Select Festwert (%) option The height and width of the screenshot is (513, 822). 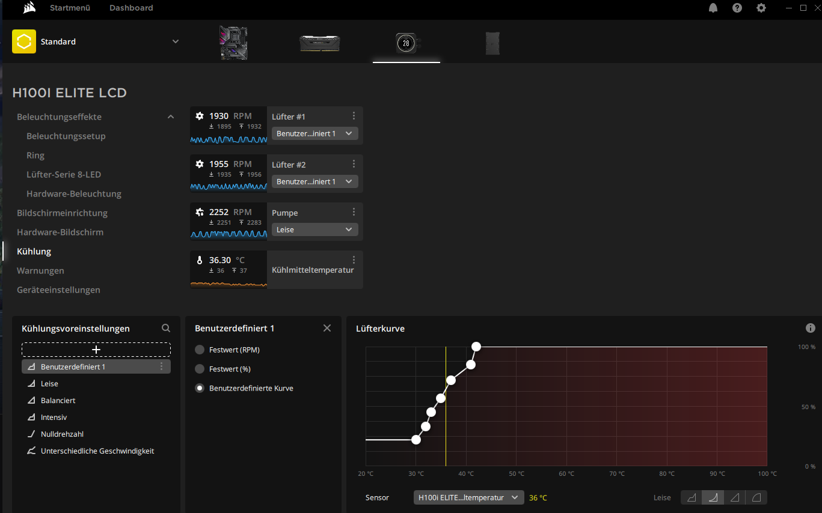point(200,369)
